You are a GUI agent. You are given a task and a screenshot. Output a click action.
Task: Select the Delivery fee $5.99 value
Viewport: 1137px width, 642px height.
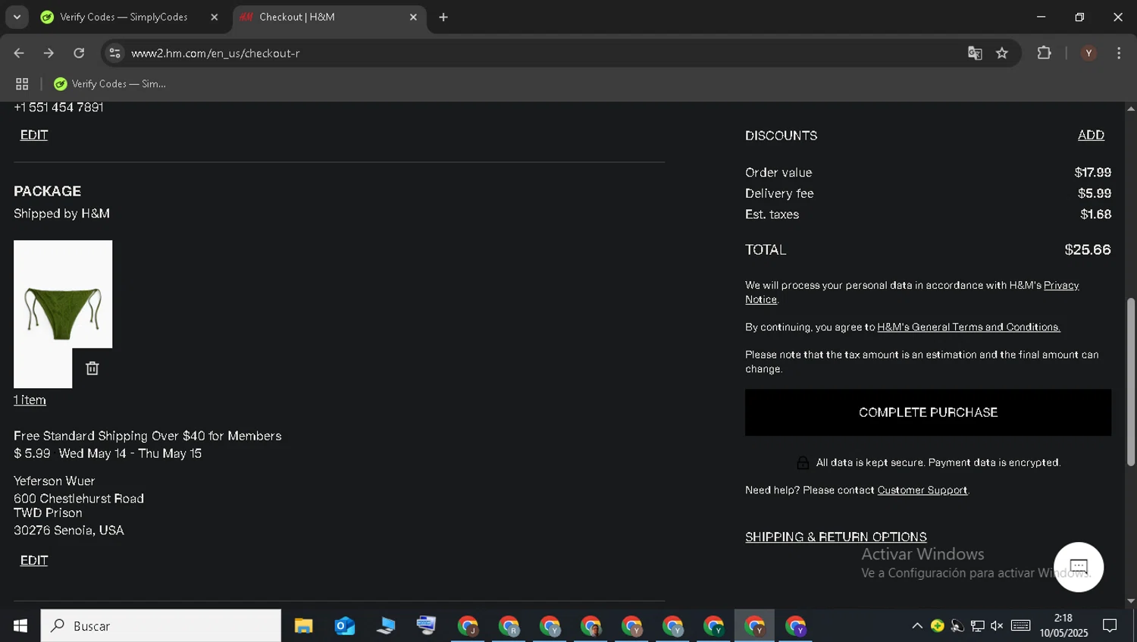click(x=1095, y=194)
